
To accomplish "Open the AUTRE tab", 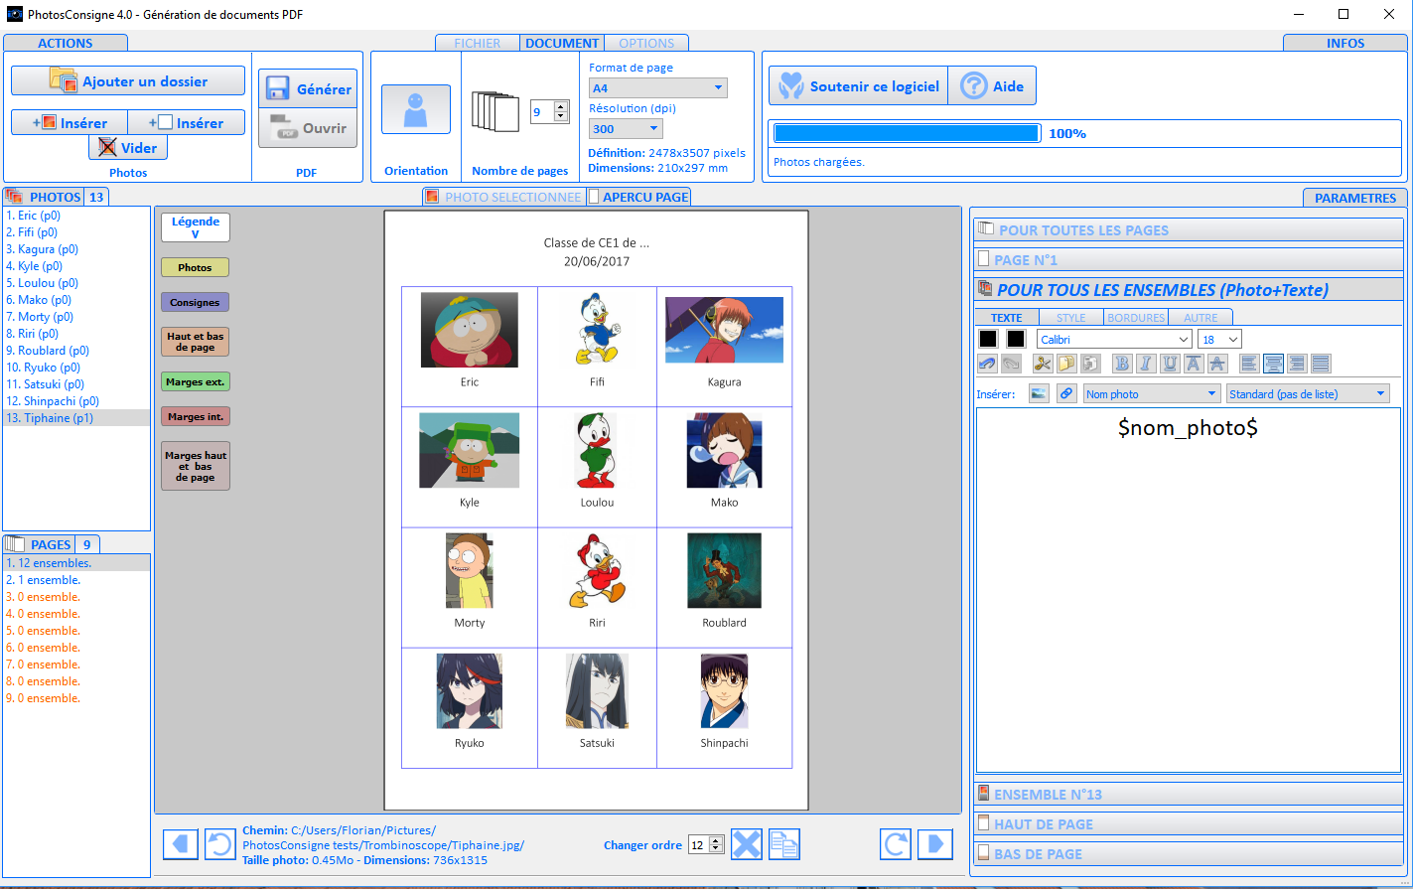I will click(x=1201, y=318).
